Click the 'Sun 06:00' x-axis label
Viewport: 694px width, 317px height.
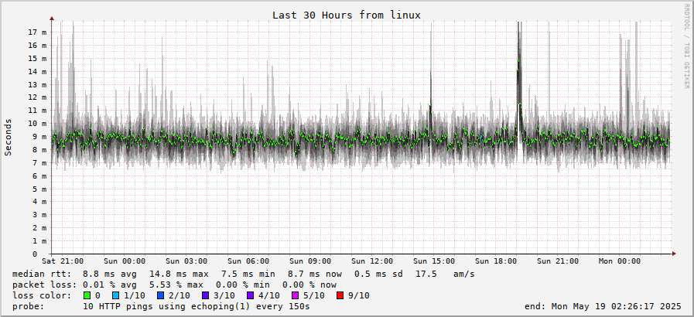[x=248, y=261]
